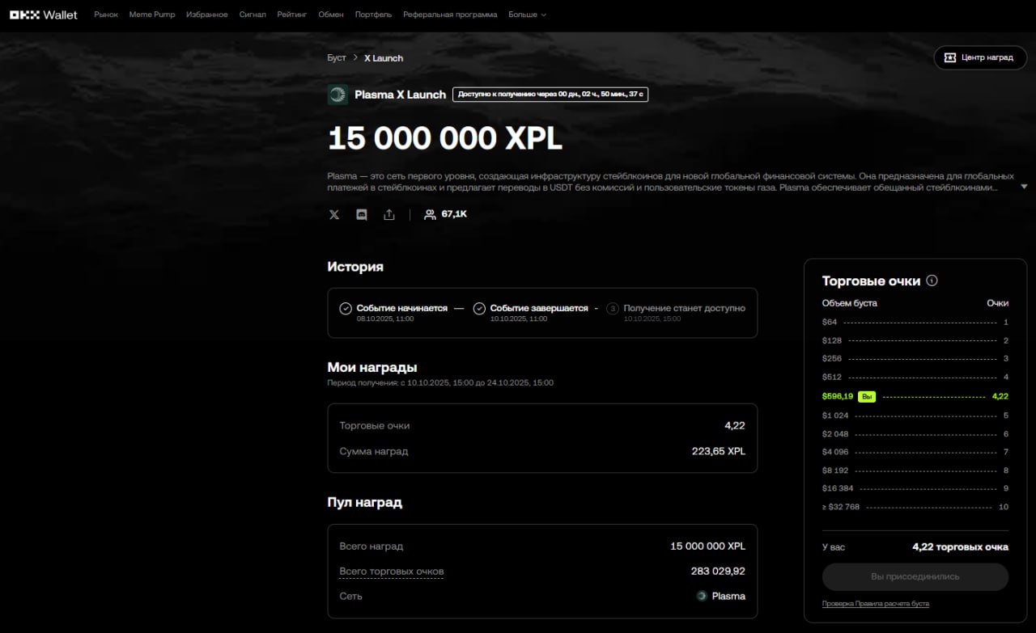1036x633 pixels.
Task: Open Проверка Правила расчета буста link
Action: point(875,603)
